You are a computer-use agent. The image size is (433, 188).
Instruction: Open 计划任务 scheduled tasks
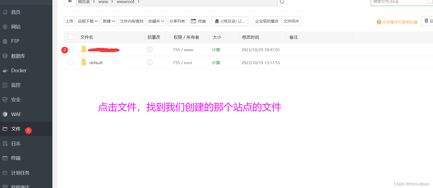tap(20, 173)
